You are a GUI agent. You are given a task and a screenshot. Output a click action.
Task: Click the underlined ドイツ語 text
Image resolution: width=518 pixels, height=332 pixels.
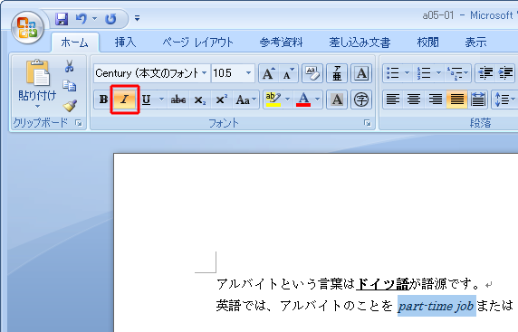coord(383,284)
